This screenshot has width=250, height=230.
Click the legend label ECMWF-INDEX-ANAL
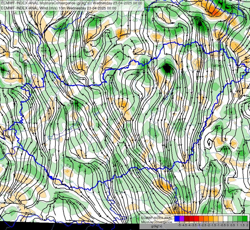click(157, 218)
